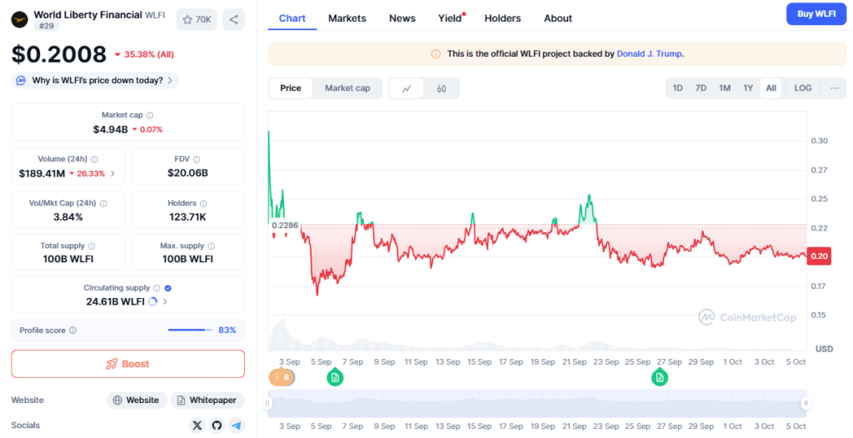Image resolution: width=853 pixels, height=438 pixels.
Task: Open the chart more options ellipsis menu
Action: [834, 88]
